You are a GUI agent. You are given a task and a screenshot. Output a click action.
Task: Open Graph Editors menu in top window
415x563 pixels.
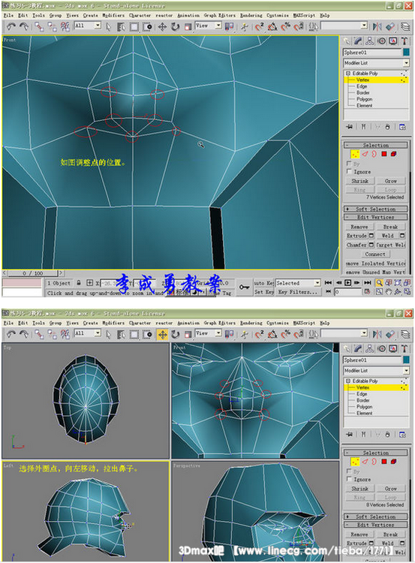[220, 16]
